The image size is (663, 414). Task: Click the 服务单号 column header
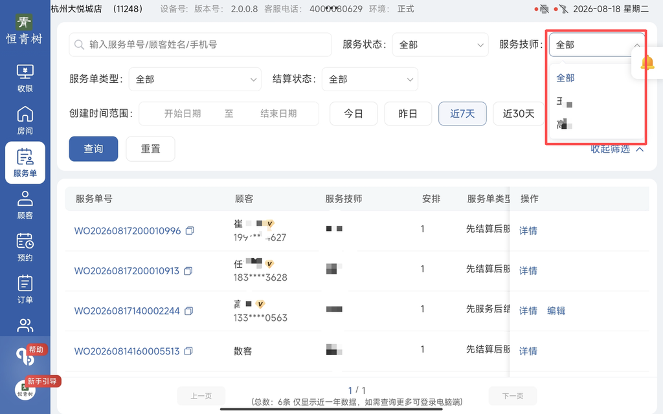94,199
